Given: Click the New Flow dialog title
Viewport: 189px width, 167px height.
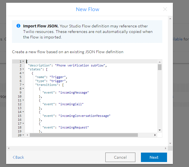Looking at the screenshot, I should click(x=88, y=9).
